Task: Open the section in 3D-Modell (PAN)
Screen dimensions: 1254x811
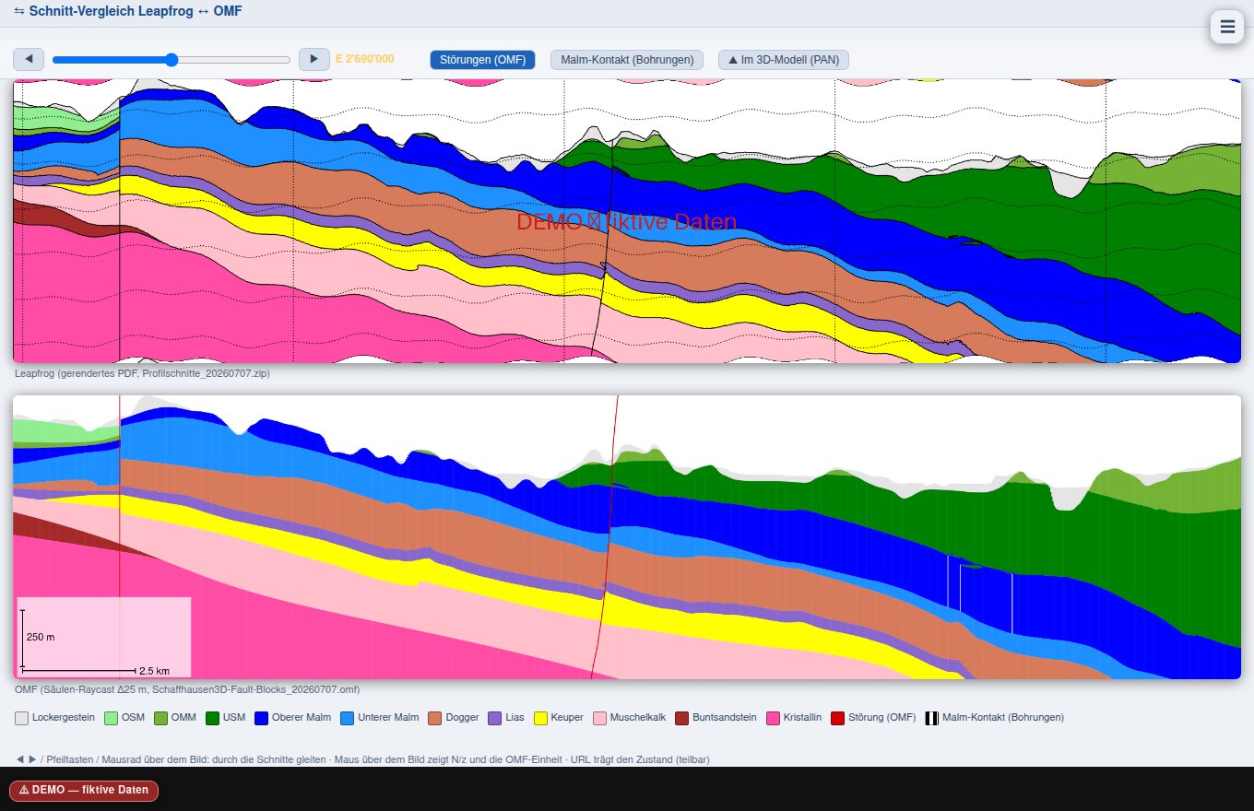Action: coord(784,60)
